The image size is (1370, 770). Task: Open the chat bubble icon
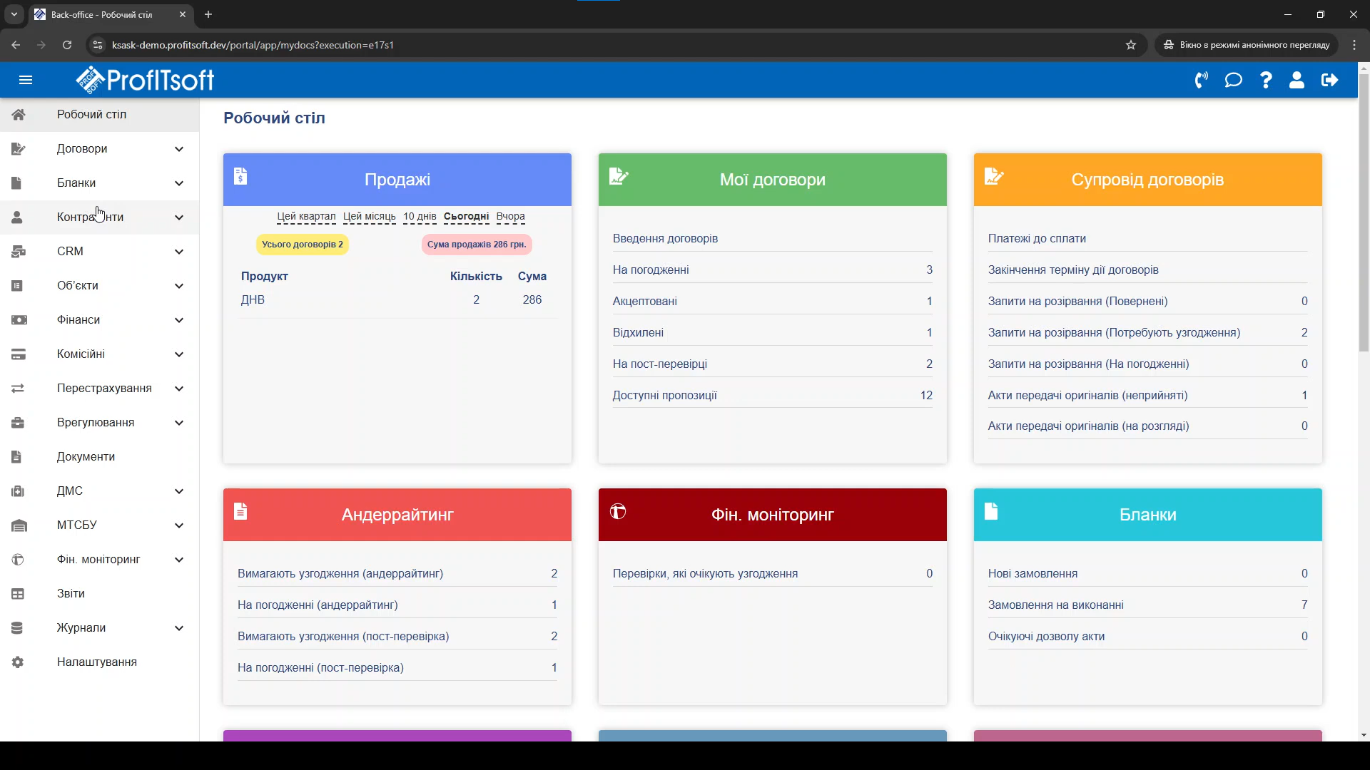click(1234, 80)
